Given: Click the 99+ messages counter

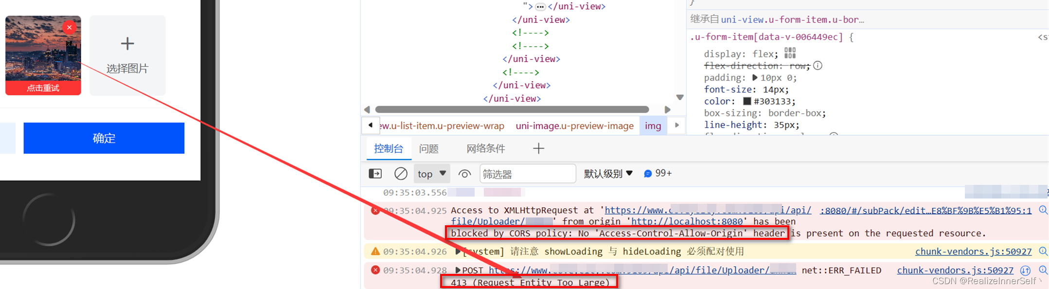Looking at the screenshot, I should [658, 174].
